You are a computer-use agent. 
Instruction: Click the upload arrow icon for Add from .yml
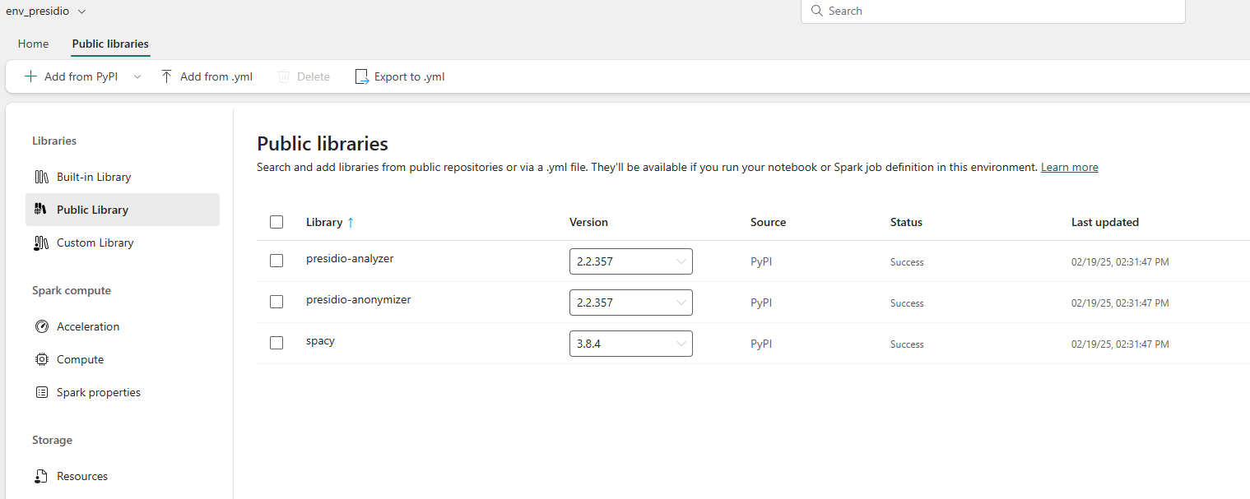click(166, 76)
